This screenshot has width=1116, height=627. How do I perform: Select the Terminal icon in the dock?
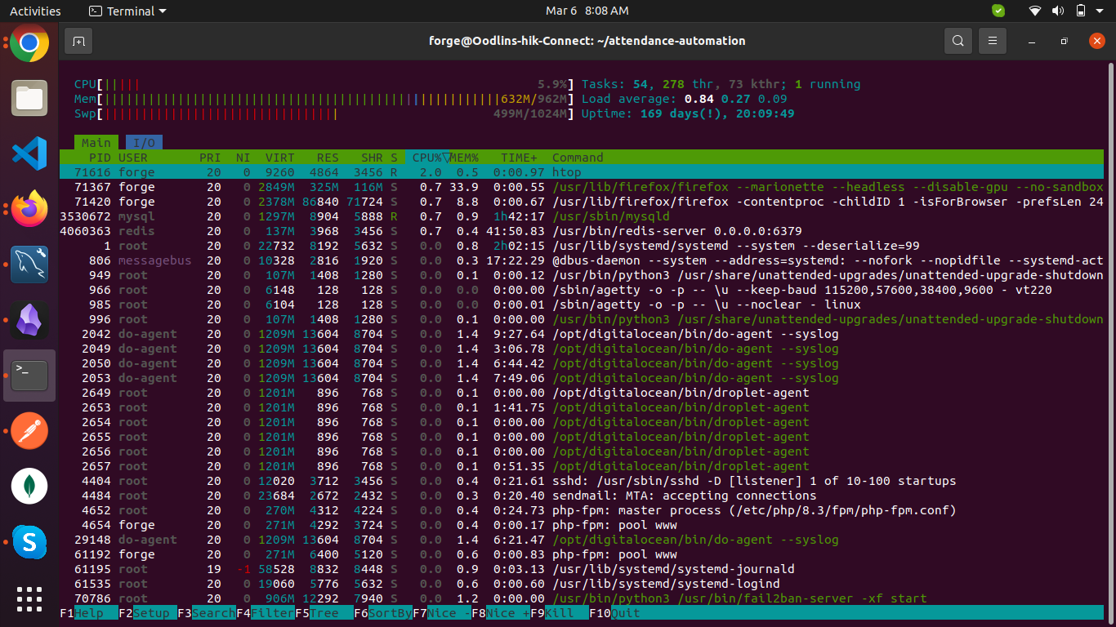tap(29, 376)
